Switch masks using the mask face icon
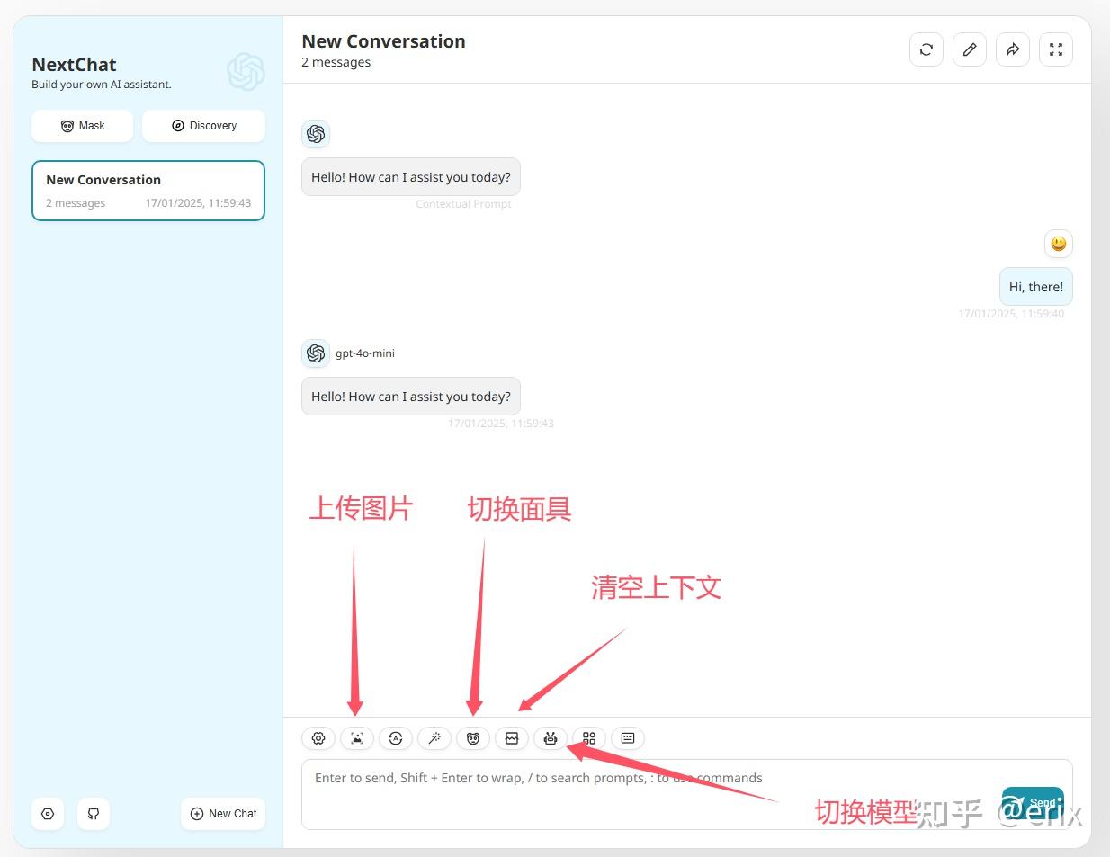 473,737
